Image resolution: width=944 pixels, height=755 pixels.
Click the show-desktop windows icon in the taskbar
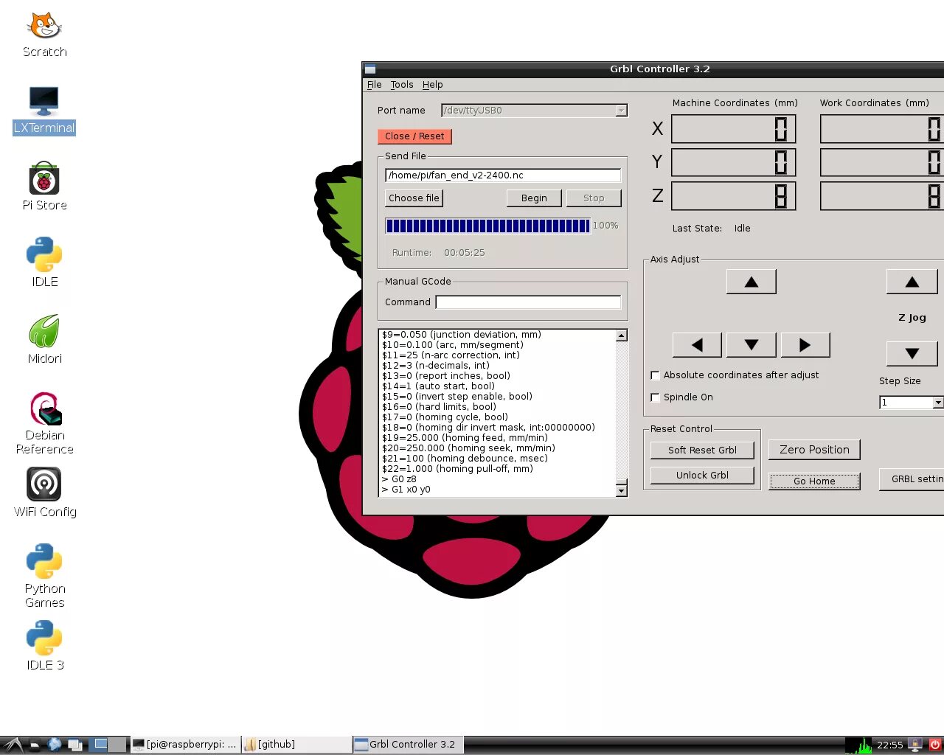[x=74, y=745]
